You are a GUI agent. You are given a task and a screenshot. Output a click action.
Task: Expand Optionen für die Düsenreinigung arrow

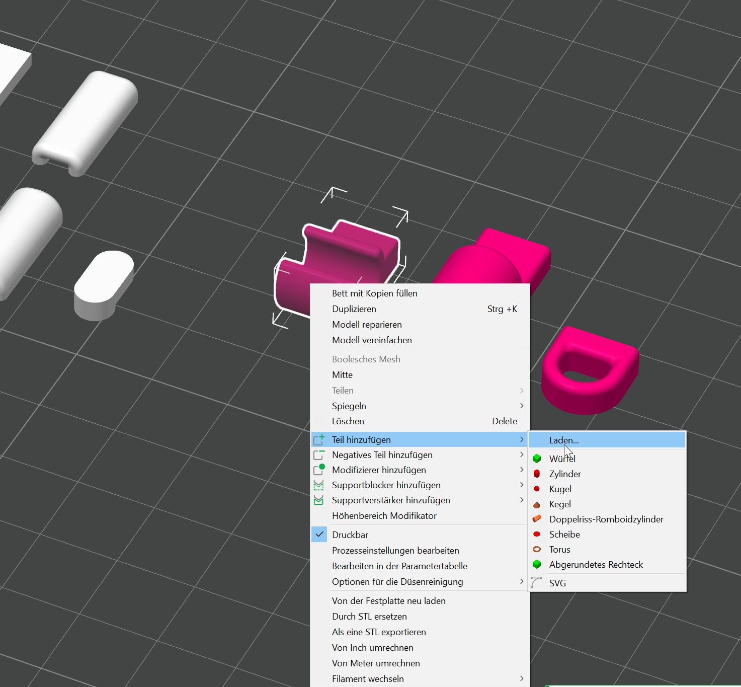[522, 581]
